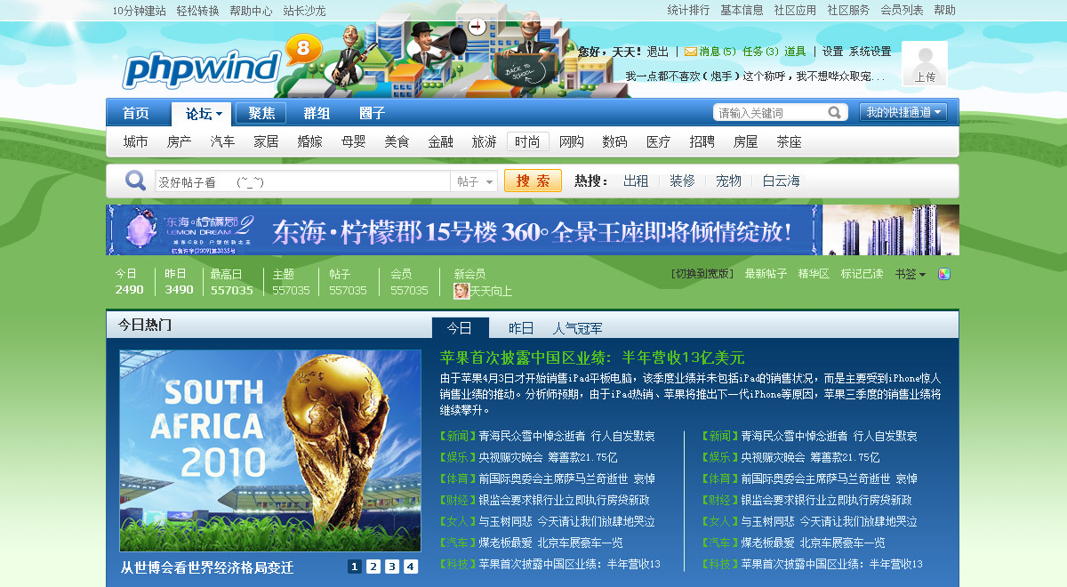Select the 医疗 category
This screenshot has height=587, width=1067.
coord(659,142)
